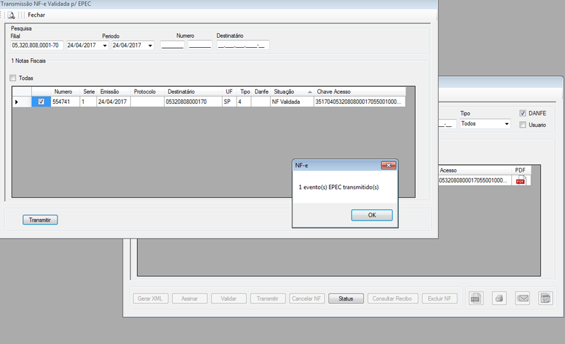This screenshot has height=344, width=565.
Task: Click the Emissão column header
Action: [114, 92]
